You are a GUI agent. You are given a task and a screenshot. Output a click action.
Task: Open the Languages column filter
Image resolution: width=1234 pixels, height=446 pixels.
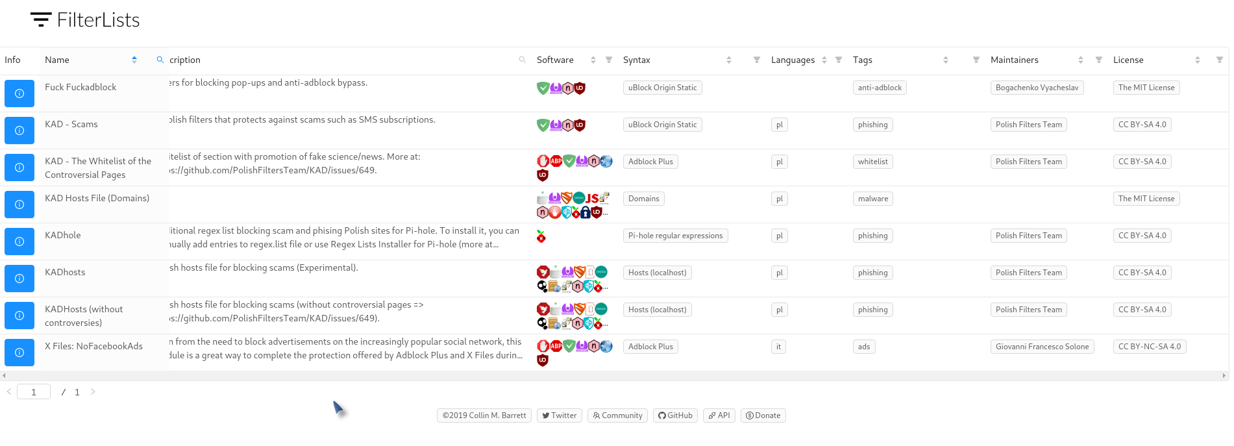tap(839, 60)
